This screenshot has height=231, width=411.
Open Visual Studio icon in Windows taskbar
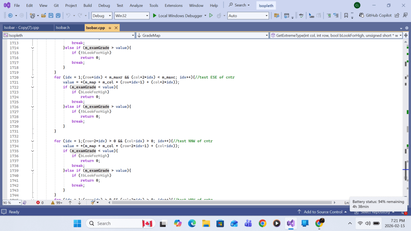tap(291, 223)
